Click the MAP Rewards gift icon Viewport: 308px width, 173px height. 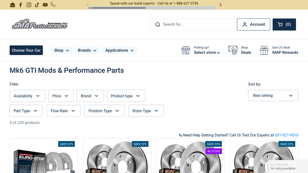tap(264, 50)
